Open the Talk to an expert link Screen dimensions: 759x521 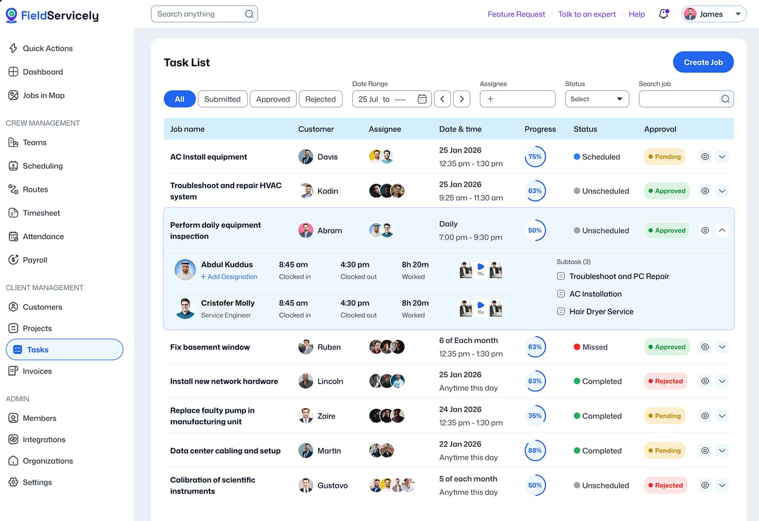(x=587, y=14)
